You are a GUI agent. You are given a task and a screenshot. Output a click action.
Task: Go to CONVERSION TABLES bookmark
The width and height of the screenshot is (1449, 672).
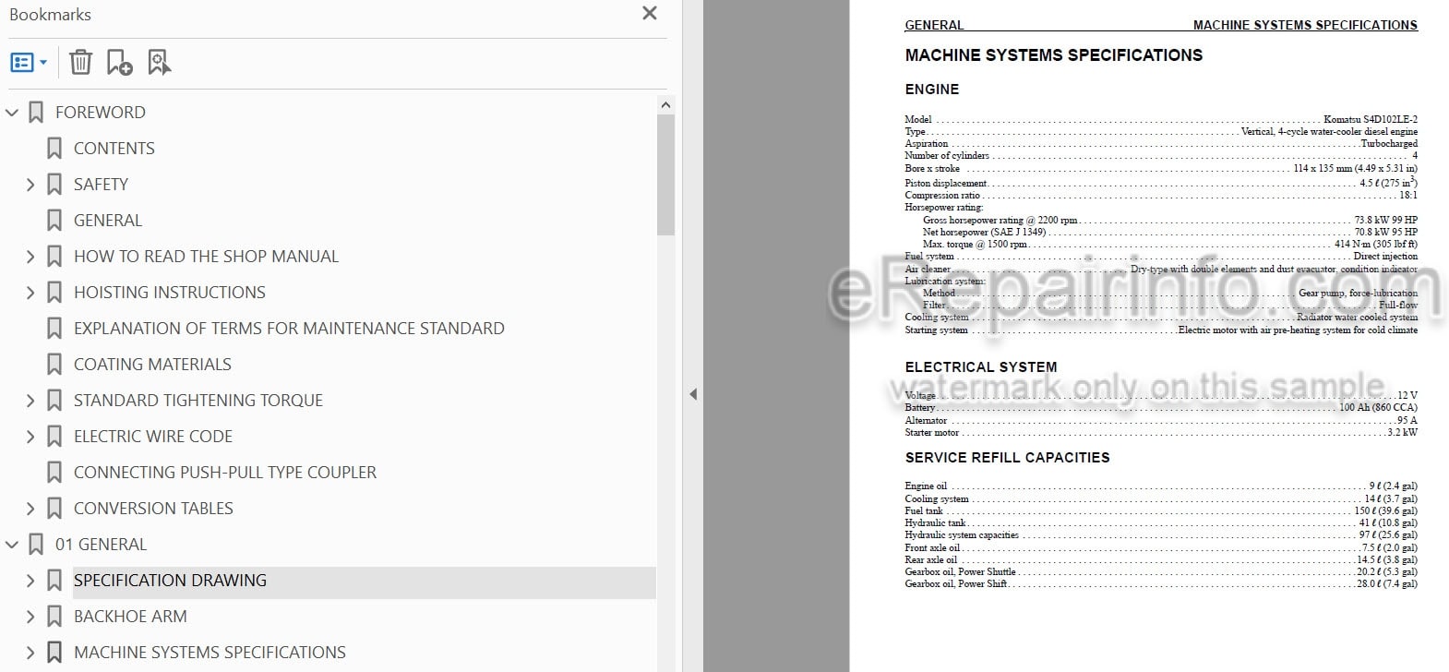point(153,509)
